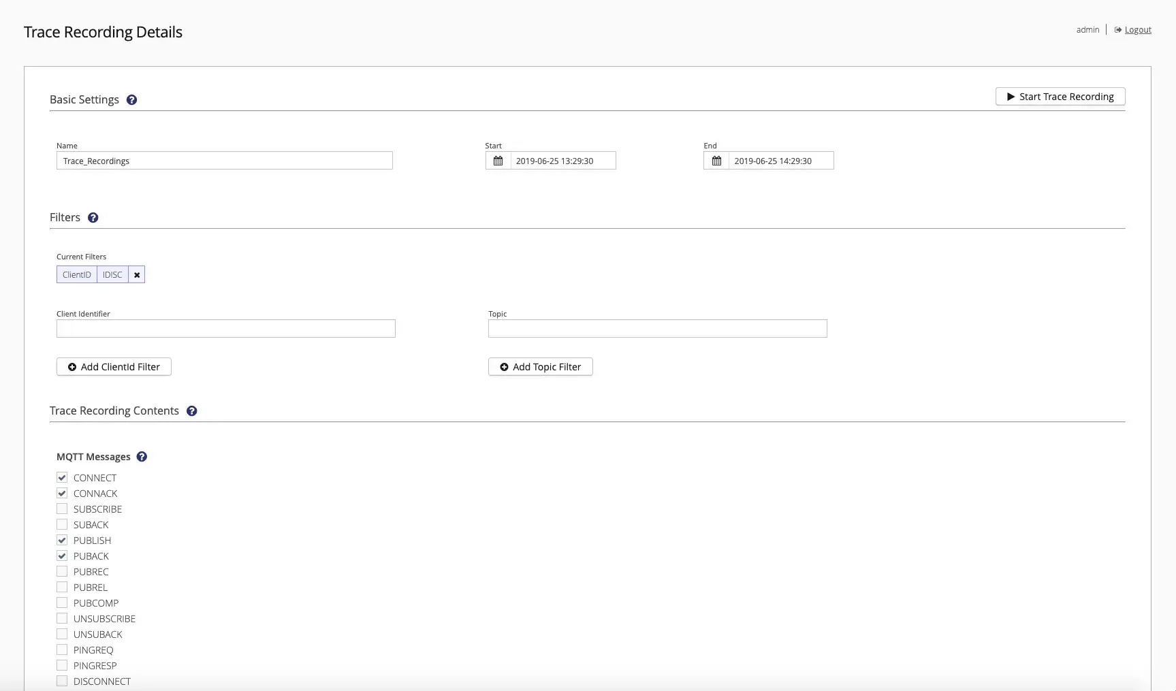Image resolution: width=1176 pixels, height=691 pixels.
Task: Open the Start date calendar icon
Action: coord(498,161)
